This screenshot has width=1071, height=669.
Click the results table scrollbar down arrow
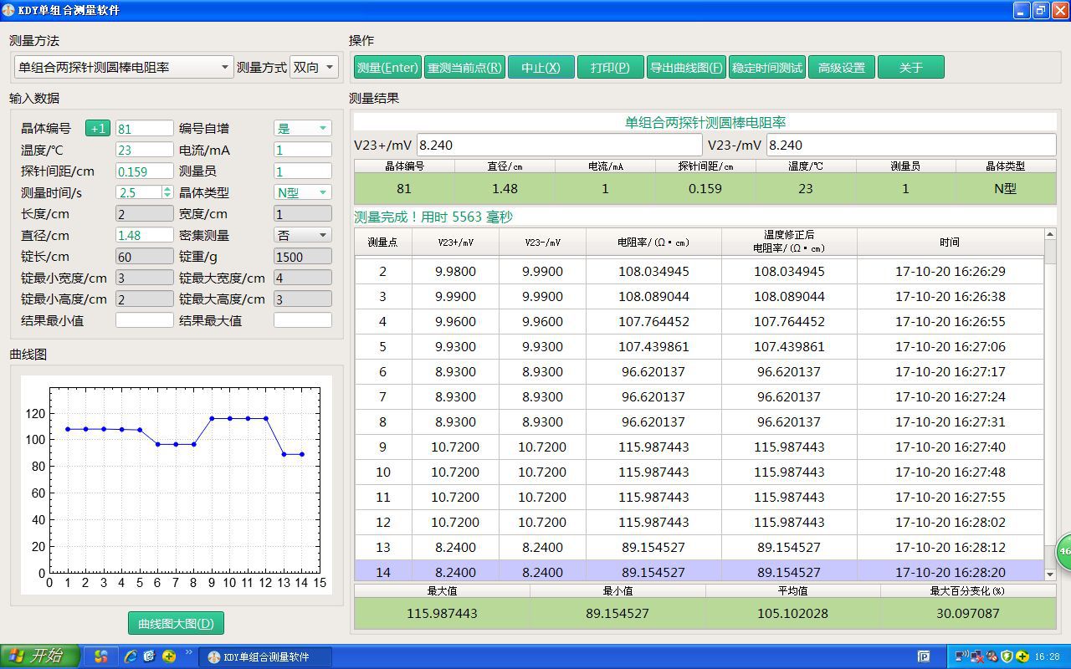[1050, 575]
